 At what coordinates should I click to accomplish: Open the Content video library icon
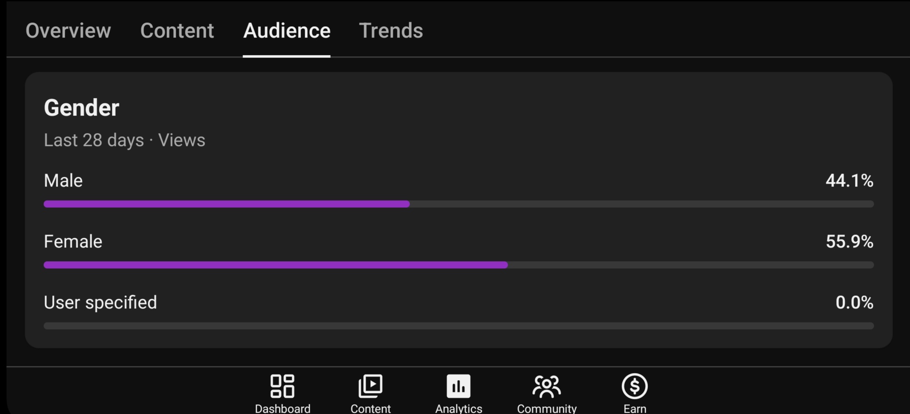(x=370, y=386)
